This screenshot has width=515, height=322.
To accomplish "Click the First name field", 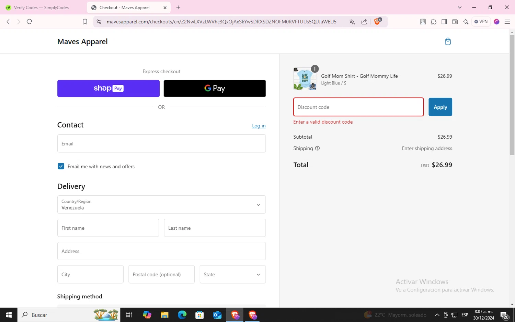I will [108, 228].
